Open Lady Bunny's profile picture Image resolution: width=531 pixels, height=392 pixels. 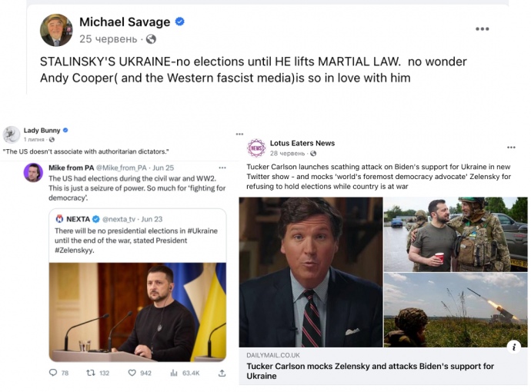click(x=11, y=135)
